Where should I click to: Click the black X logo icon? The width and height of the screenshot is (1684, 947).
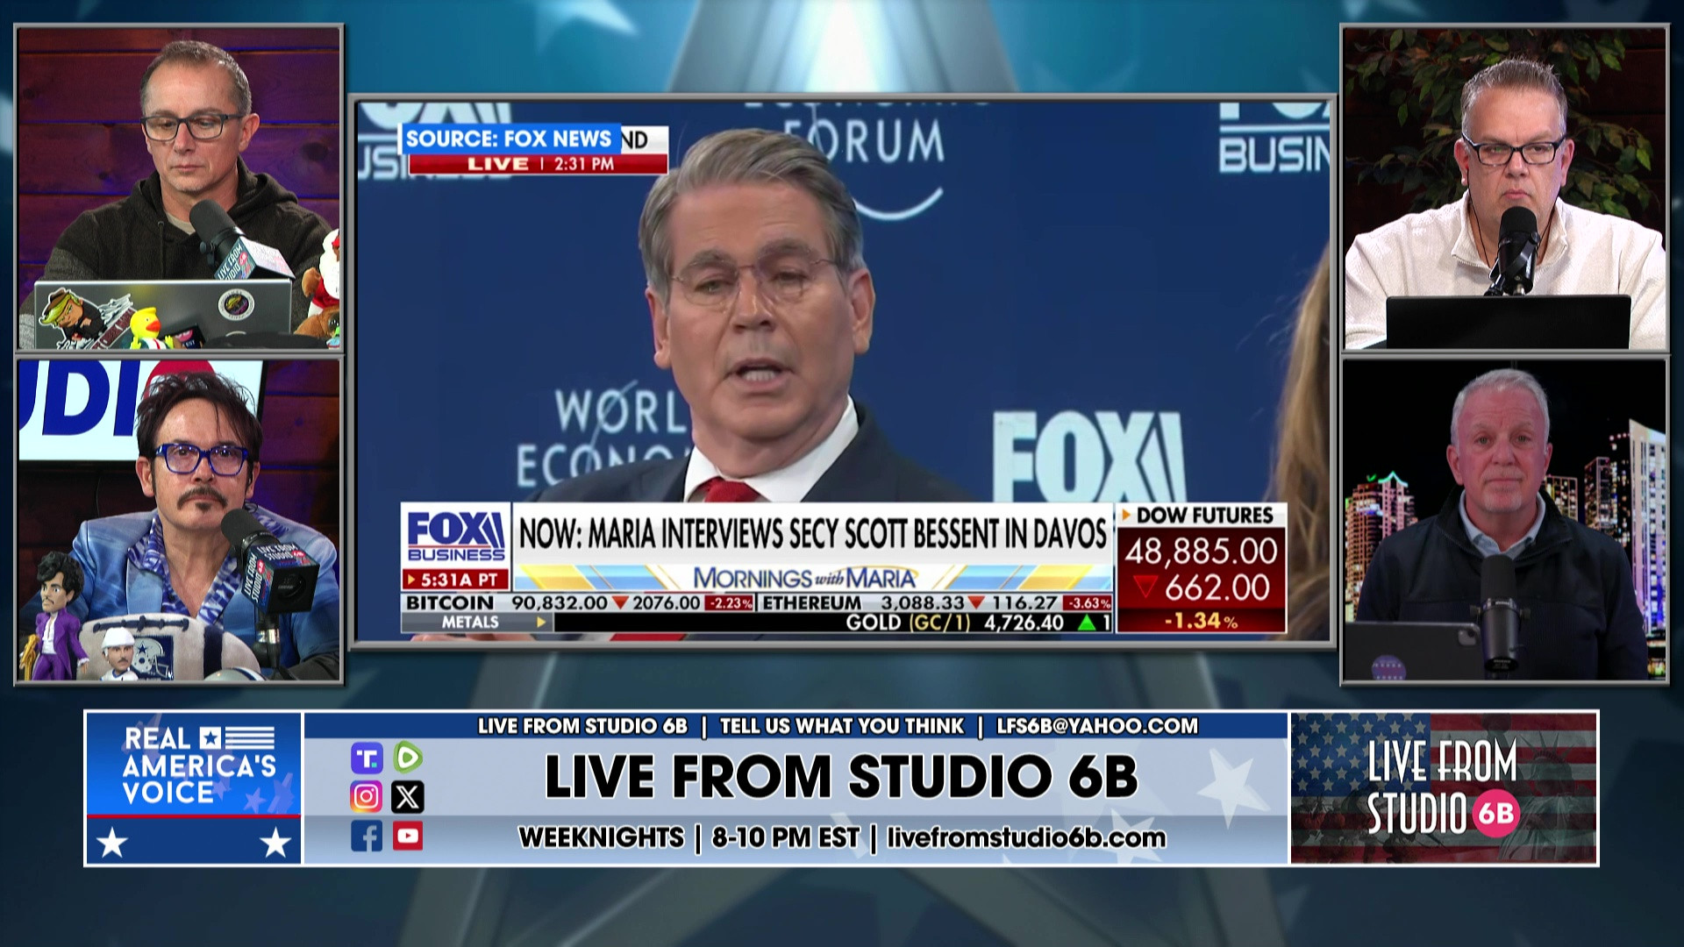[x=408, y=796]
